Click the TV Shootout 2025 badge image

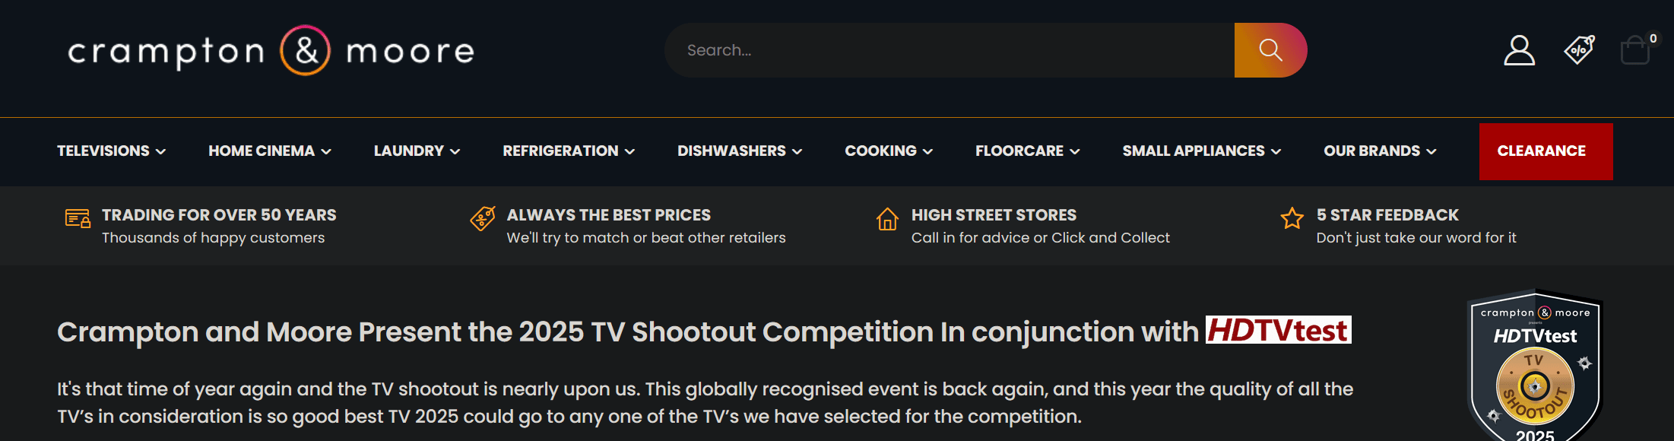click(x=1535, y=369)
